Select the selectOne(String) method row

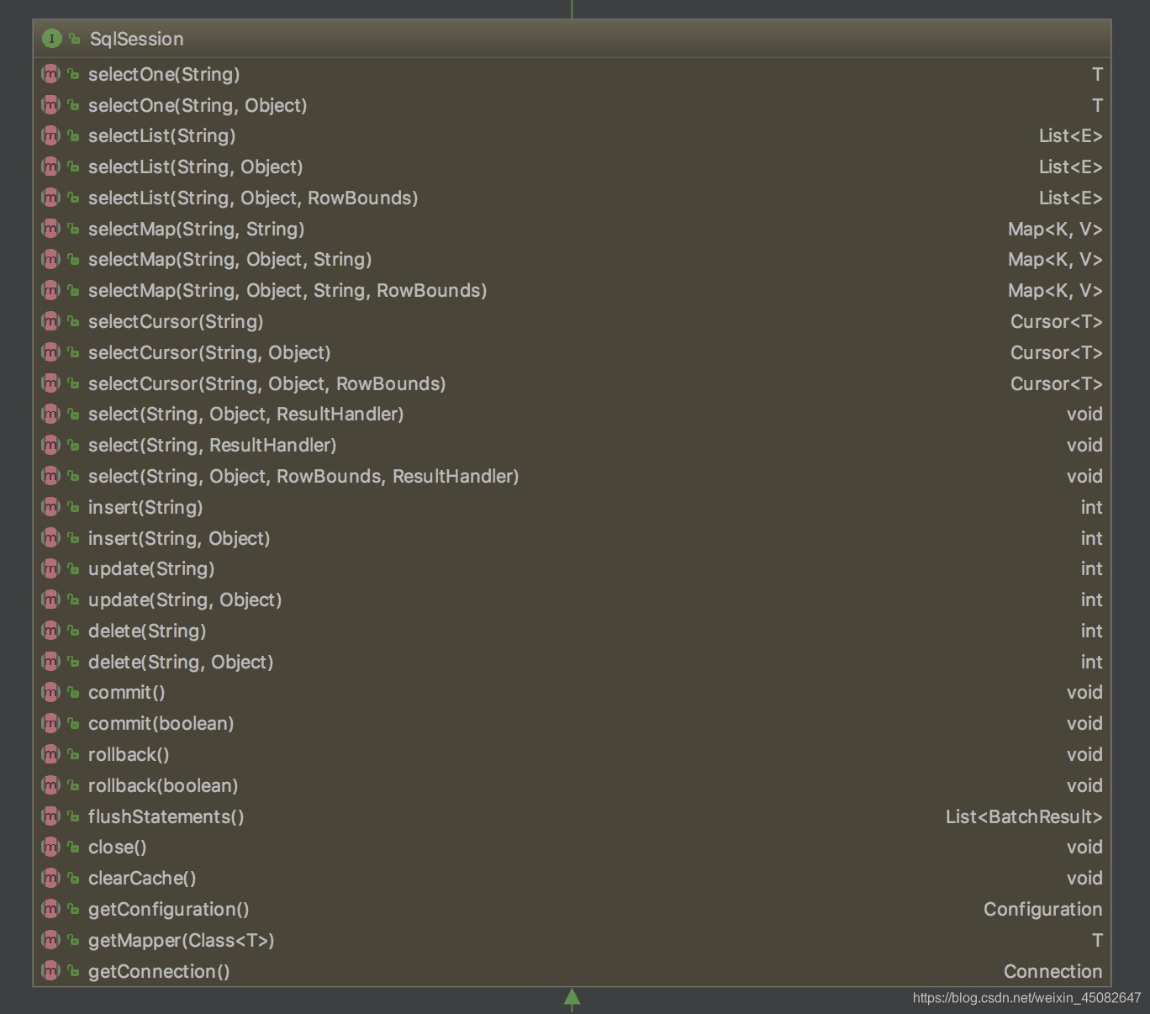(572, 74)
